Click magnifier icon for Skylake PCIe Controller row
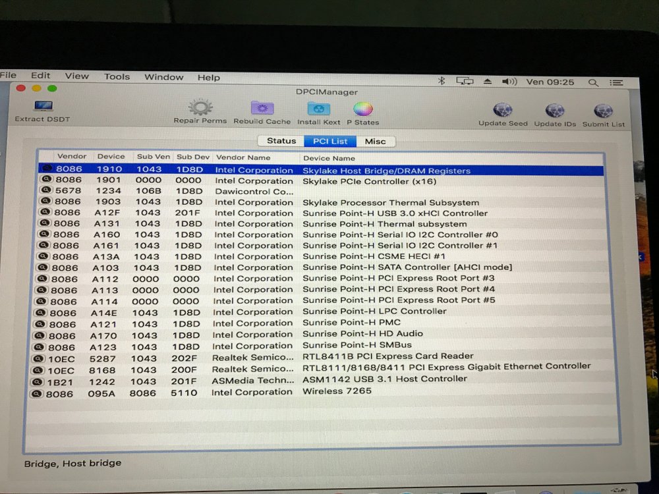 point(46,179)
